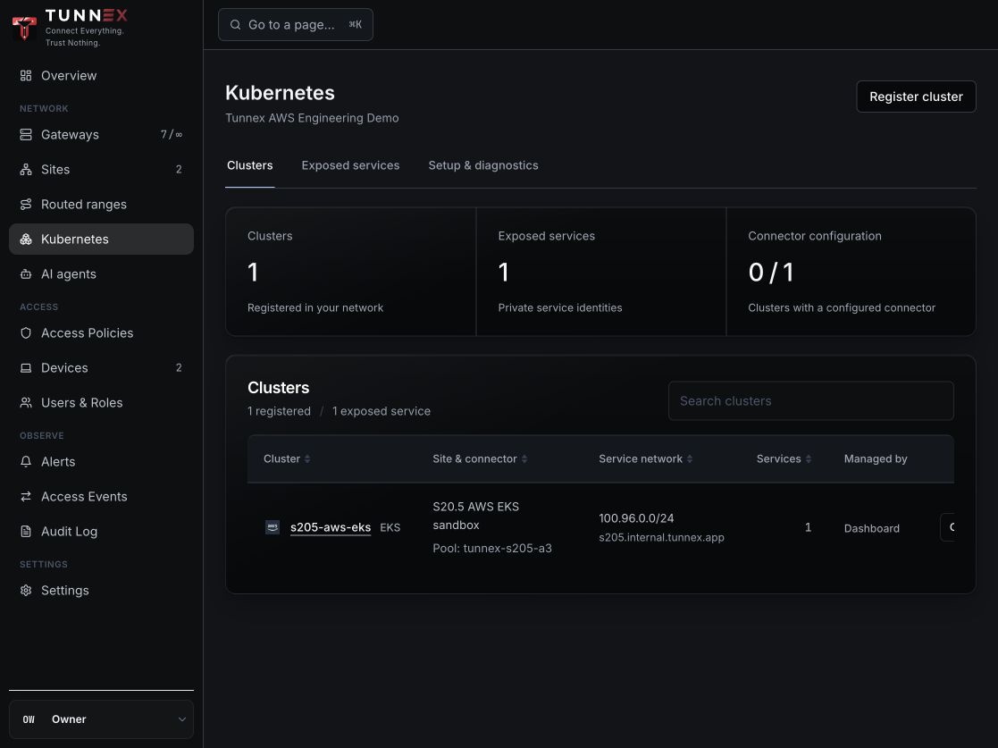This screenshot has height=748, width=998.
Task: Click the Clusters summary card
Action: click(351, 272)
